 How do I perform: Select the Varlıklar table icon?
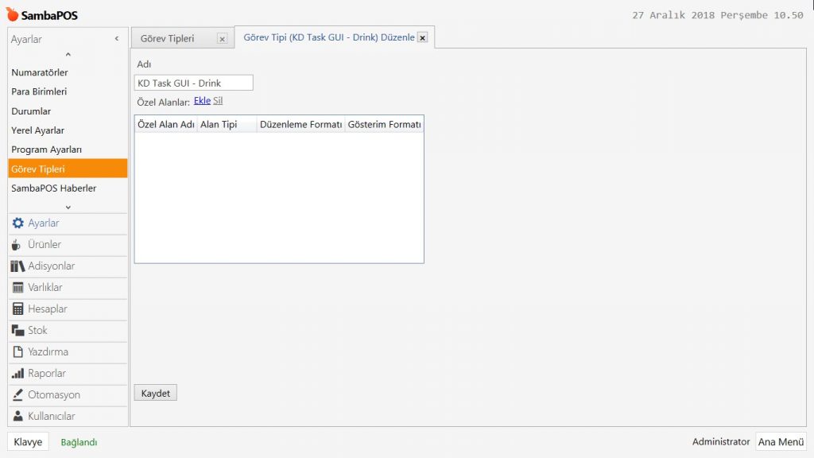pos(17,288)
